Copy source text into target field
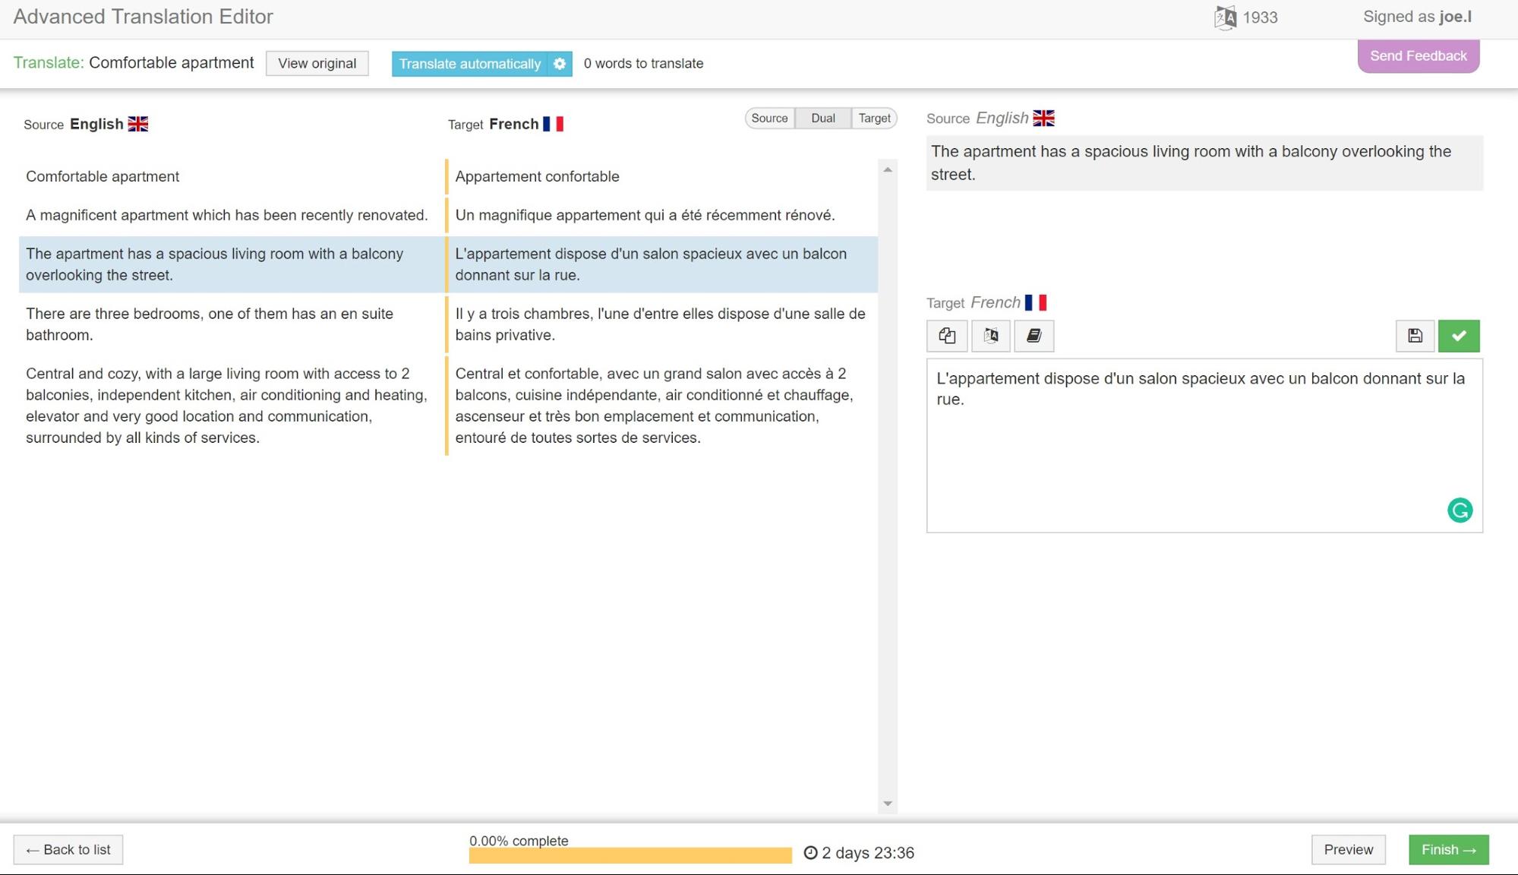The height and width of the screenshot is (875, 1518). 947,336
